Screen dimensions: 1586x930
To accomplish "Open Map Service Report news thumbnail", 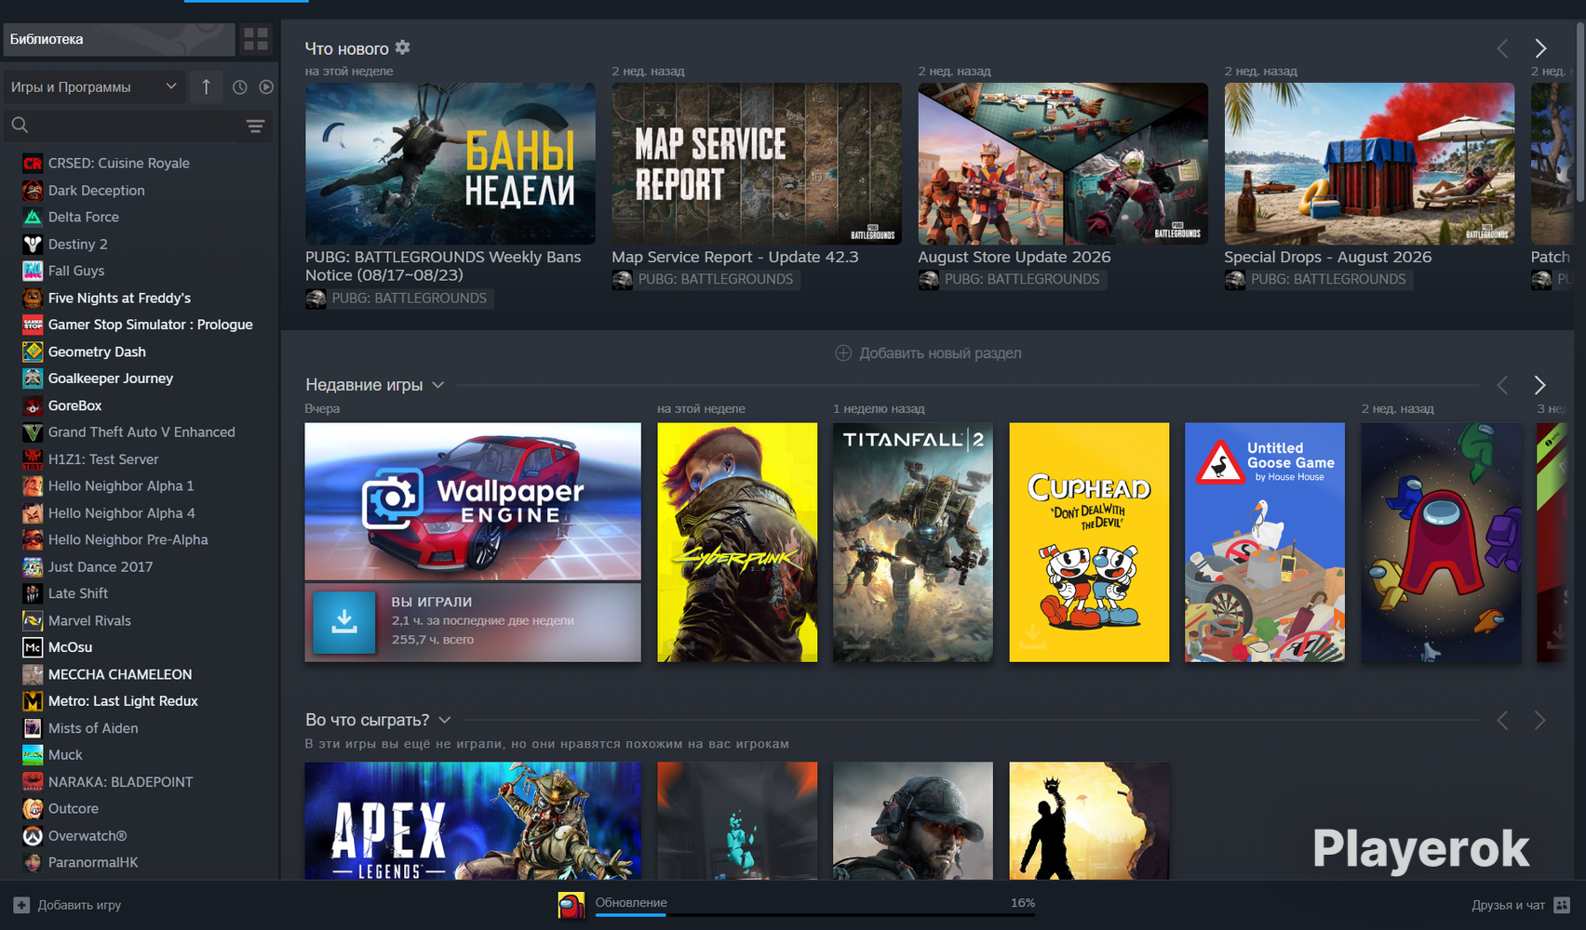I will [757, 164].
